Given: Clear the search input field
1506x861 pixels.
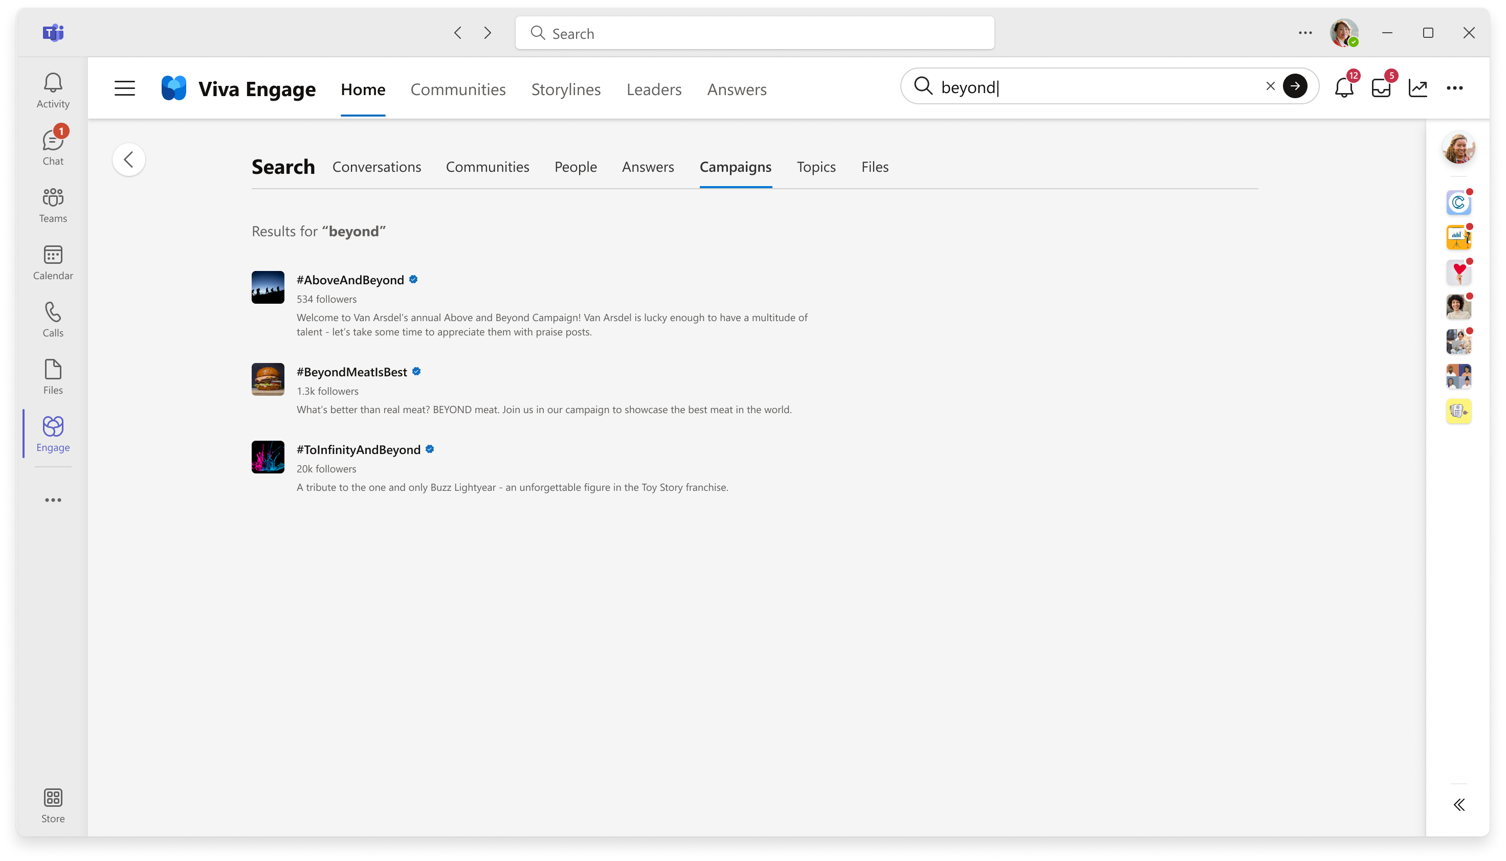Looking at the screenshot, I should click(1270, 86).
